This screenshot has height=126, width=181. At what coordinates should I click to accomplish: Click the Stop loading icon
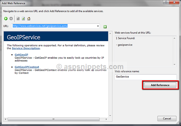(18, 19)
